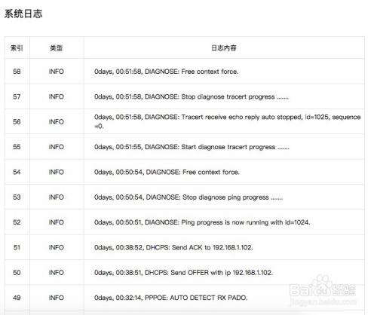Select index cell 54
The image size is (377, 315).
17,172
